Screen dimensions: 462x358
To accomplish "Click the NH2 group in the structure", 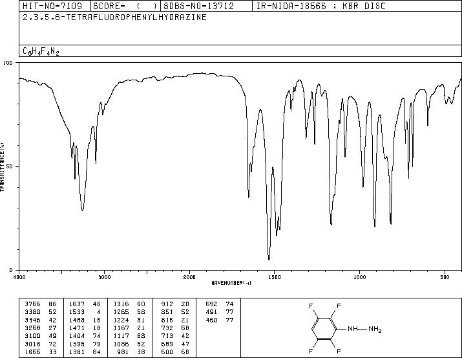I will coord(375,329).
